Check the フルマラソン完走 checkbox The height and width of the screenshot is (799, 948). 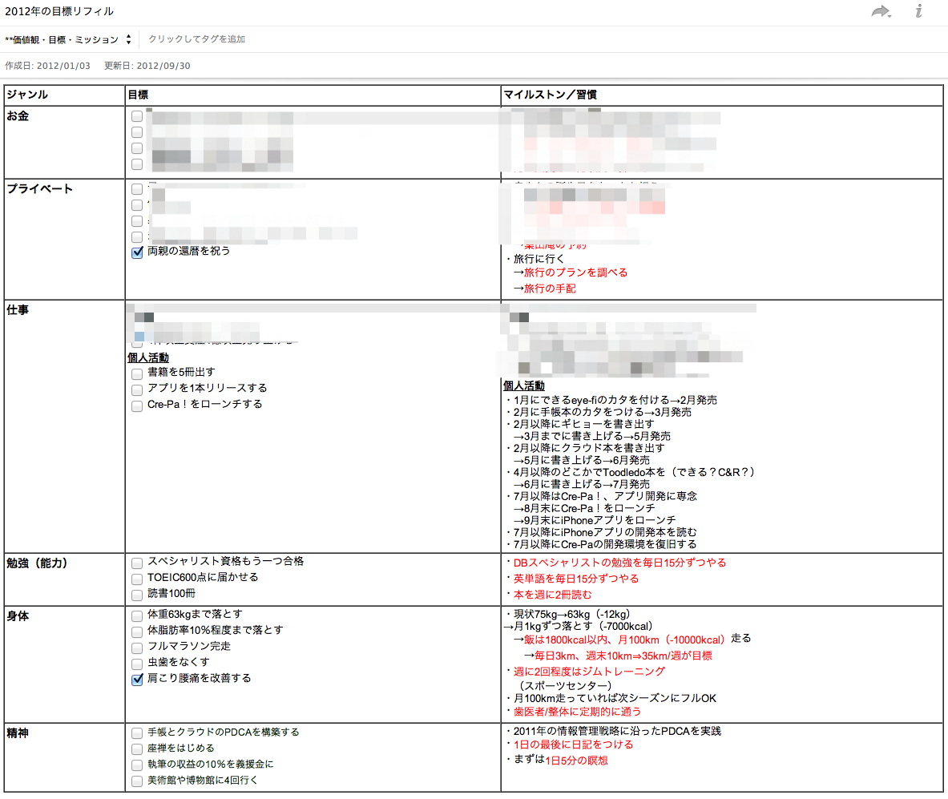point(137,648)
